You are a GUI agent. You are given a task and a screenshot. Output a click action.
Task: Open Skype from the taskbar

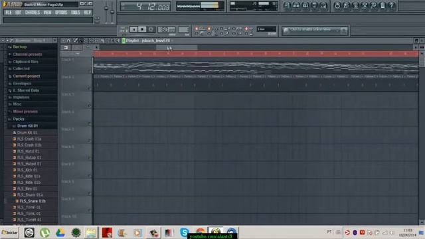185,232
